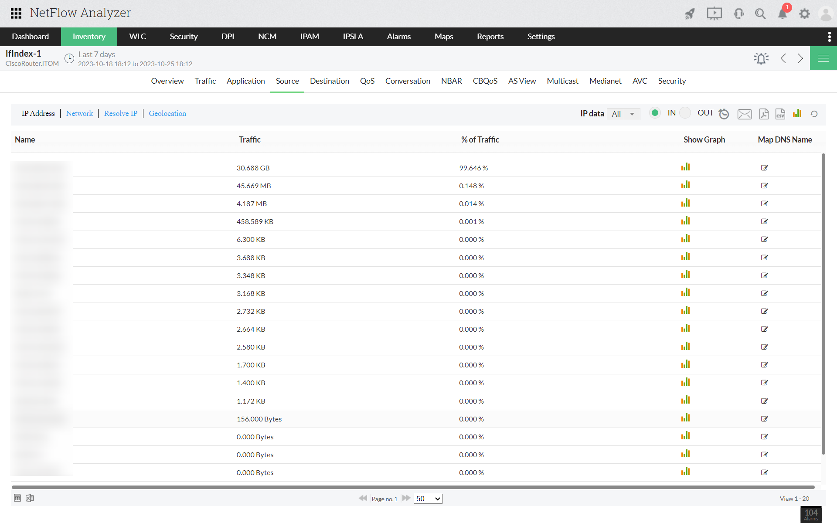The height and width of the screenshot is (523, 837).
Task: Select the OUT traffic radio button
Action: [685, 113]
